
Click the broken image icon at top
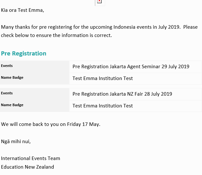100,2
